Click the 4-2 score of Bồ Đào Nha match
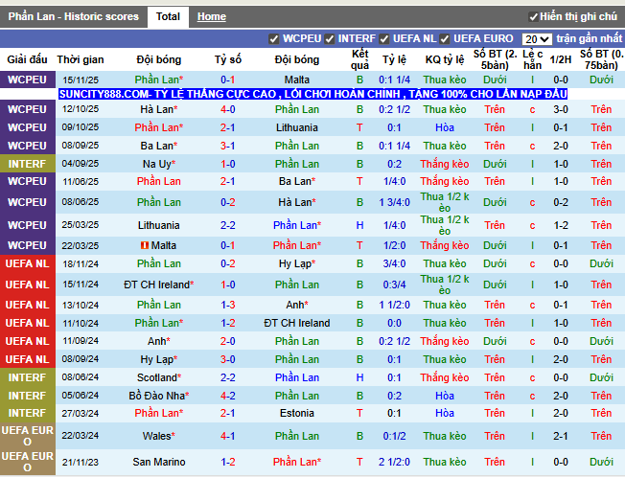 click(228, 396)
